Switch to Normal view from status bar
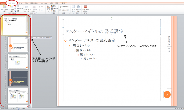Viewport: 184px width, 110px height. pos(176,109)
